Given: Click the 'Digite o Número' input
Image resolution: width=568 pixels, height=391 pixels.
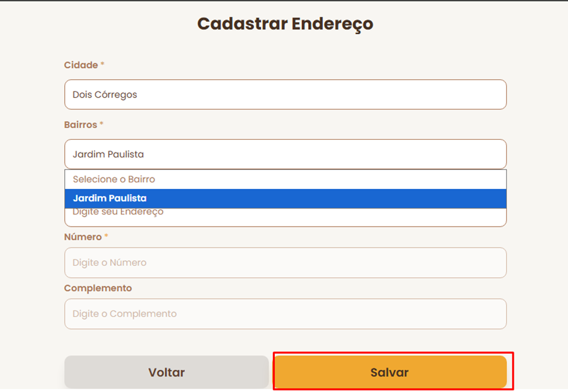Looking at the screenshot, I should pyautogui.click(x=285, y=263).
